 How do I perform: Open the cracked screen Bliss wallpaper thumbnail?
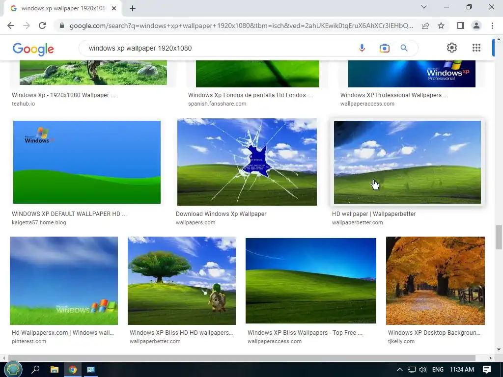tap(247, 162)
